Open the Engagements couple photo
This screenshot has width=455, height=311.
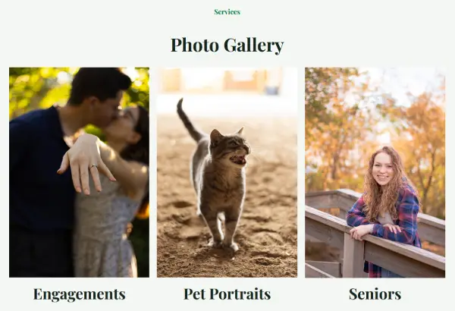tap(79, 172)
